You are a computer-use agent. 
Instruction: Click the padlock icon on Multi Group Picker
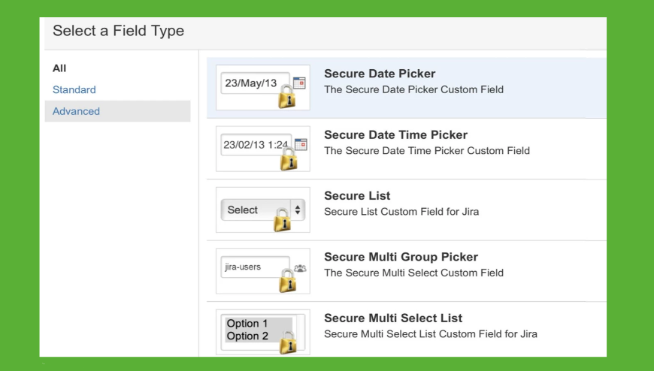(x=288, y=281)
